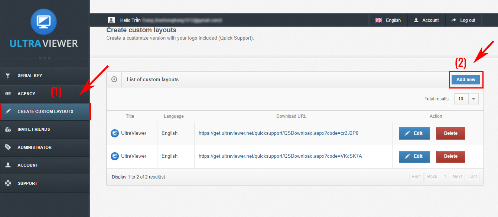Click the circular icon left of List of custom layouts
Image resolution: width=498 pixels, height=217 pixels.
coord(114,79)
